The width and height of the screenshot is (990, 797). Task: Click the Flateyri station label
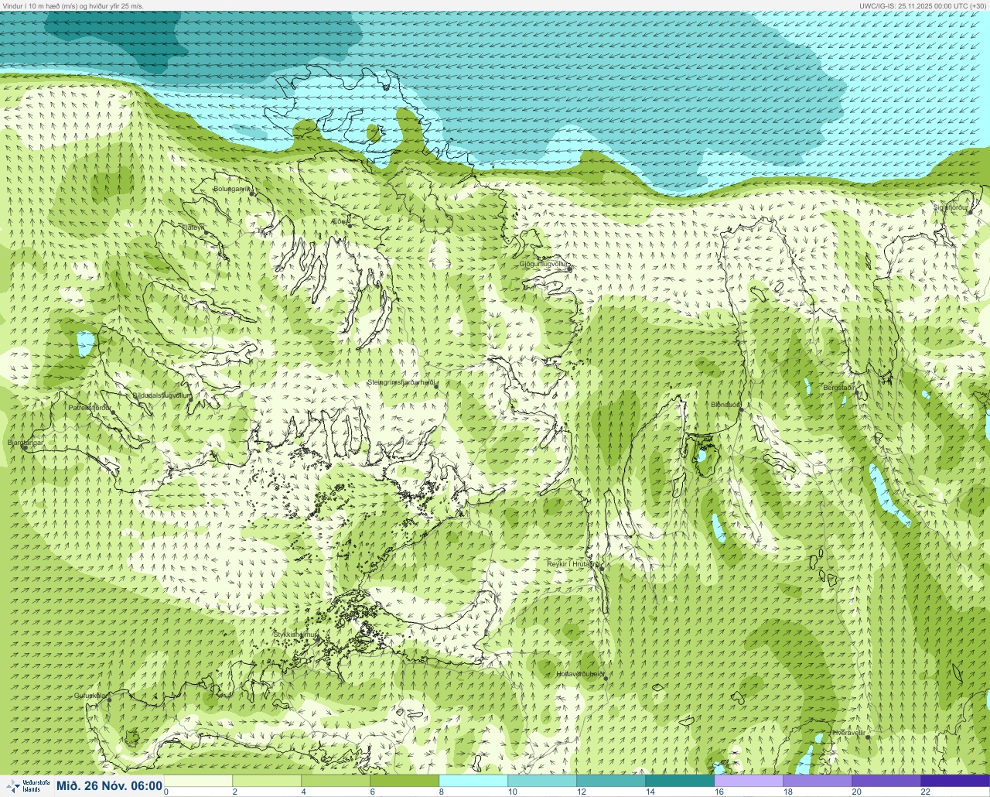coord(193,227)
